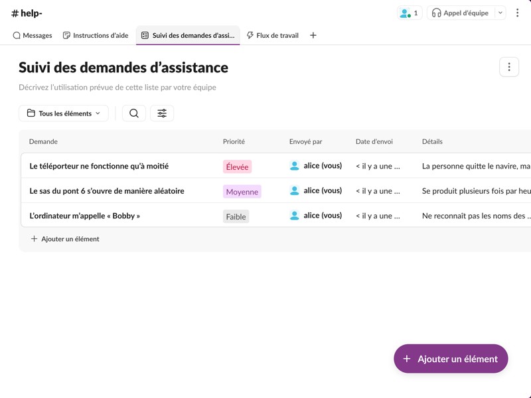Screen dimensions: 531x398
Task: Click the Élevée priority tag
Action: 237,167
